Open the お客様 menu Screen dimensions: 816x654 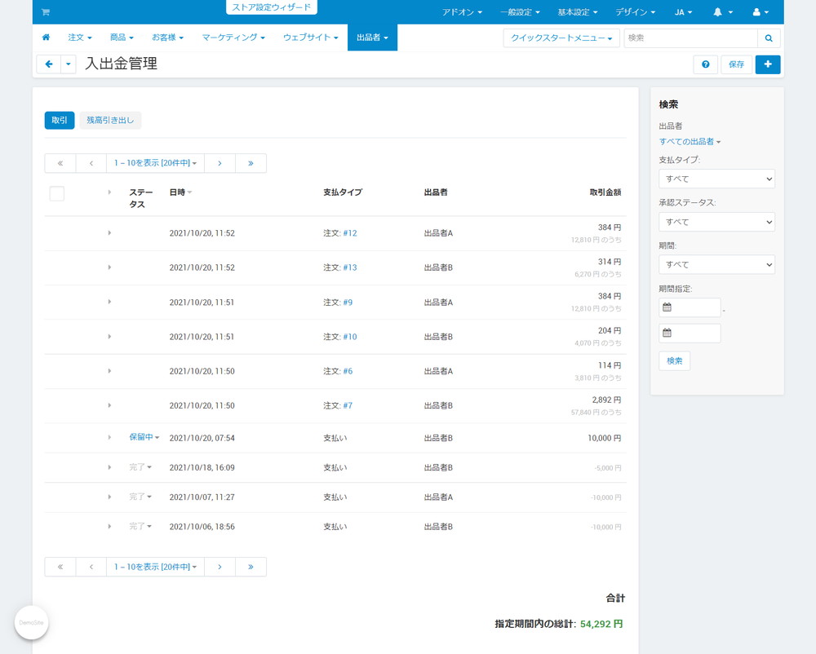click(x=167, y=38)
